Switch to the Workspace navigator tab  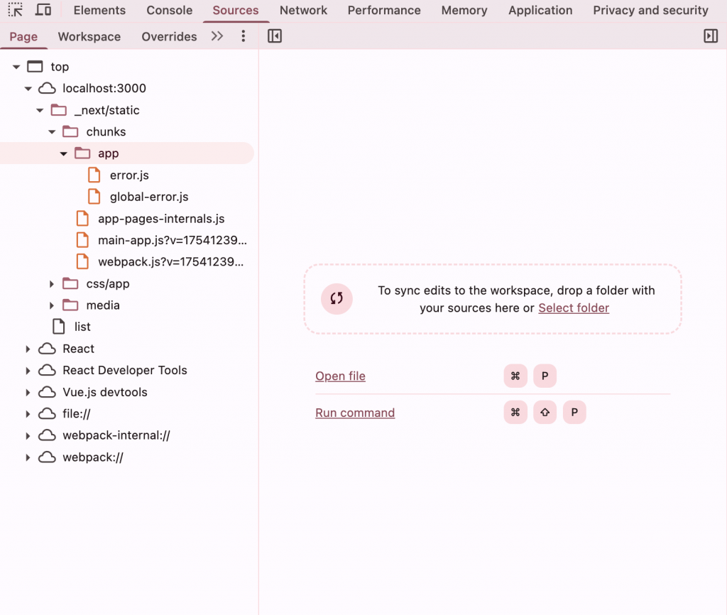click(x=89, y=36)
